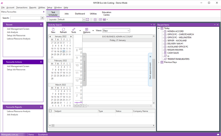Open the Utilities menu in menu bar
The height and width of the screenshot is (136, 221).
click(x=41, y=7)
